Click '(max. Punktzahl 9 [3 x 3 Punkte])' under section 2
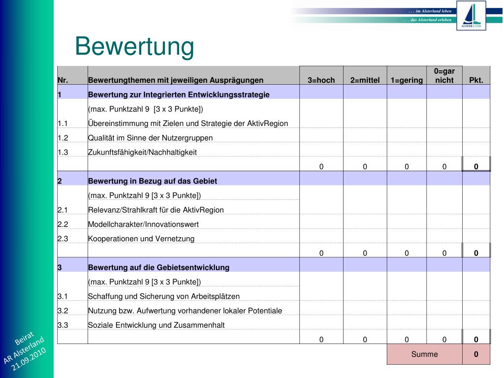Image resolution: width=504 pixels, height=378 pixels. [x=144, y=195]
